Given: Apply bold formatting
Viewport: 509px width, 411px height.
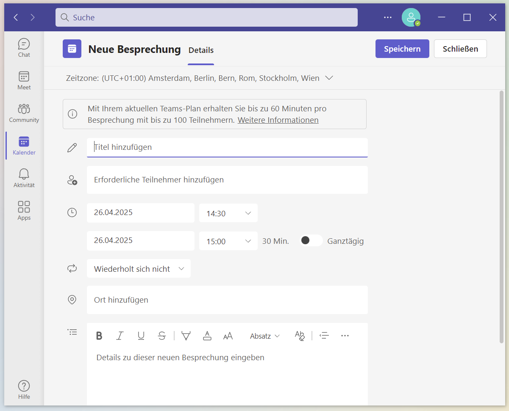Looking at the screenshot, I should click(99, 336).
